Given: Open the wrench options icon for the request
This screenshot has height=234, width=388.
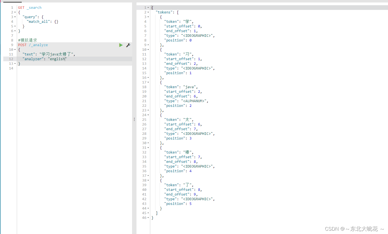Looking at the screenshot, I should click(x=128, y=45).
